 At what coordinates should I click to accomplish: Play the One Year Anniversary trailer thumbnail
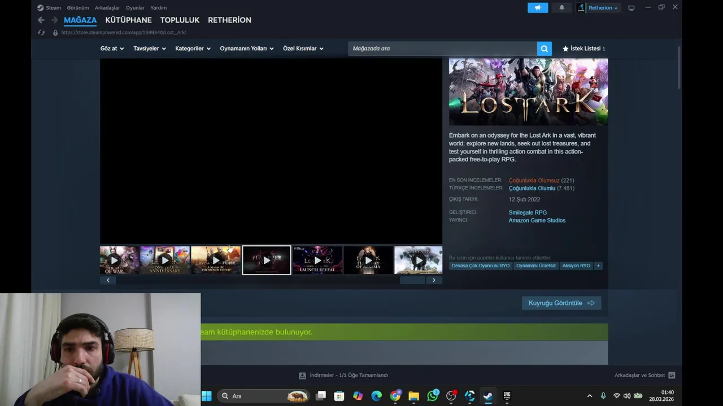[164, 260]
